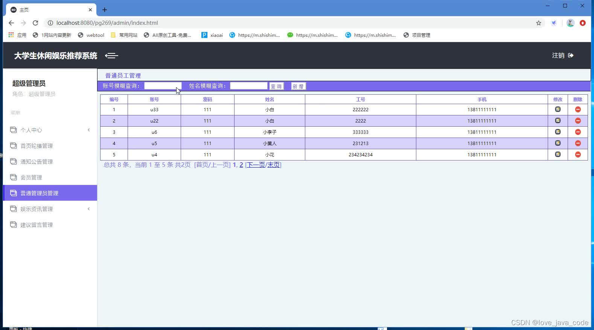Click the browser address bar URL

coord(107,23)
